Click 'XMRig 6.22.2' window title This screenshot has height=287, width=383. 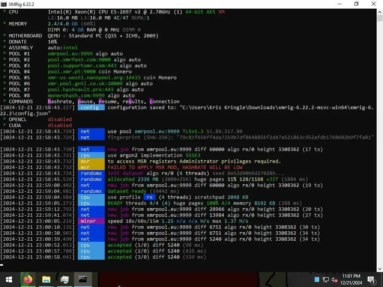click(21, 4)
